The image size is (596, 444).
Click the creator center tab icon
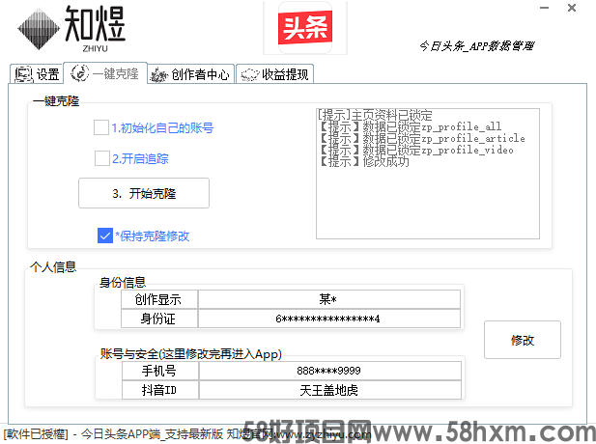click(158, 75)
